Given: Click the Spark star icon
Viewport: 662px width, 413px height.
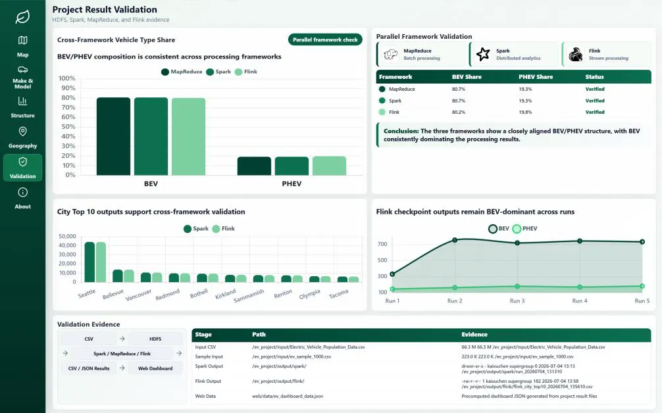Looking at the screenshot, I should point(483,55).
